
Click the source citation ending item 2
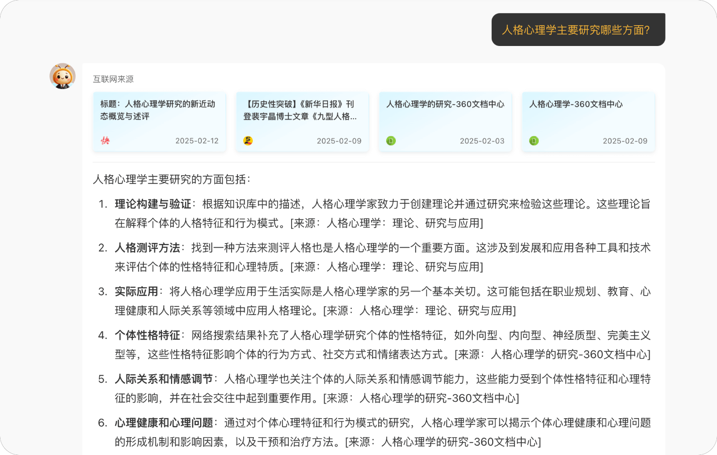[387, 267]
